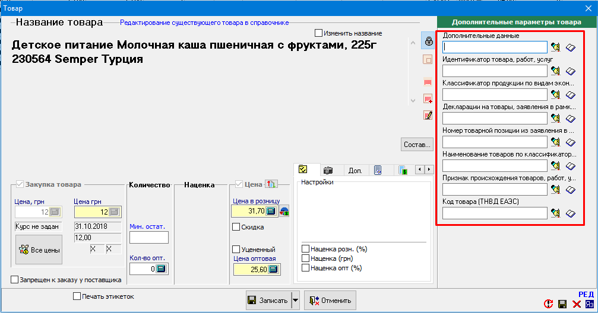Click the Мин. остат. input field
The width and height of the screenshot is (598, 313).
[x=148, y=238]
